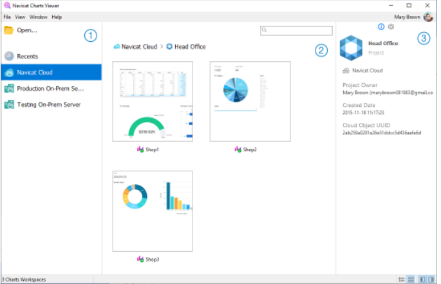Screen dimensions: 441x284
Task: Close the Navicat Charts Viewer window
Action: [x=427, y=5]
